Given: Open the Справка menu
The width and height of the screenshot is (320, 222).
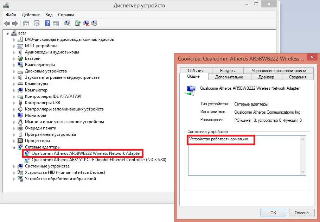Looking at the screenshot, I should pyautogui.click(x=66, y=15).
